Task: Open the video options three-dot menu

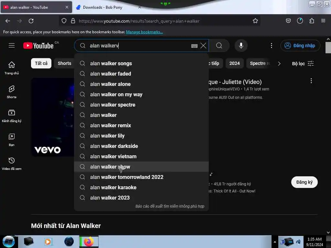Action: pyautogui.click(x=311, y=81)
